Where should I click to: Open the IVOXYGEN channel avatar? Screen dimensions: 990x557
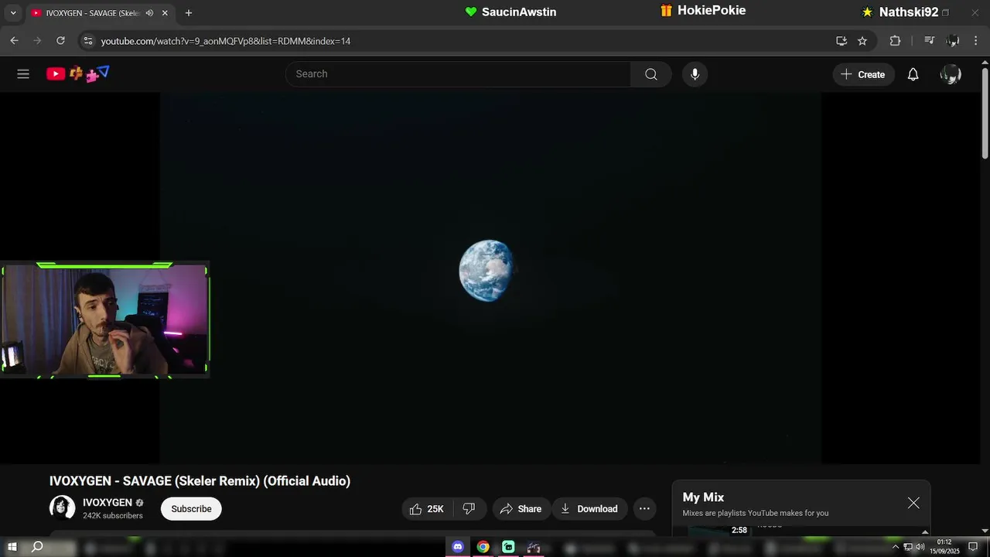[63, 508]
